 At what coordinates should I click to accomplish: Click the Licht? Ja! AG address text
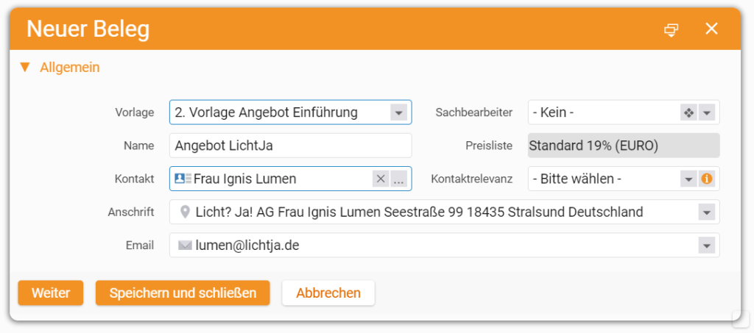point(419,212)
